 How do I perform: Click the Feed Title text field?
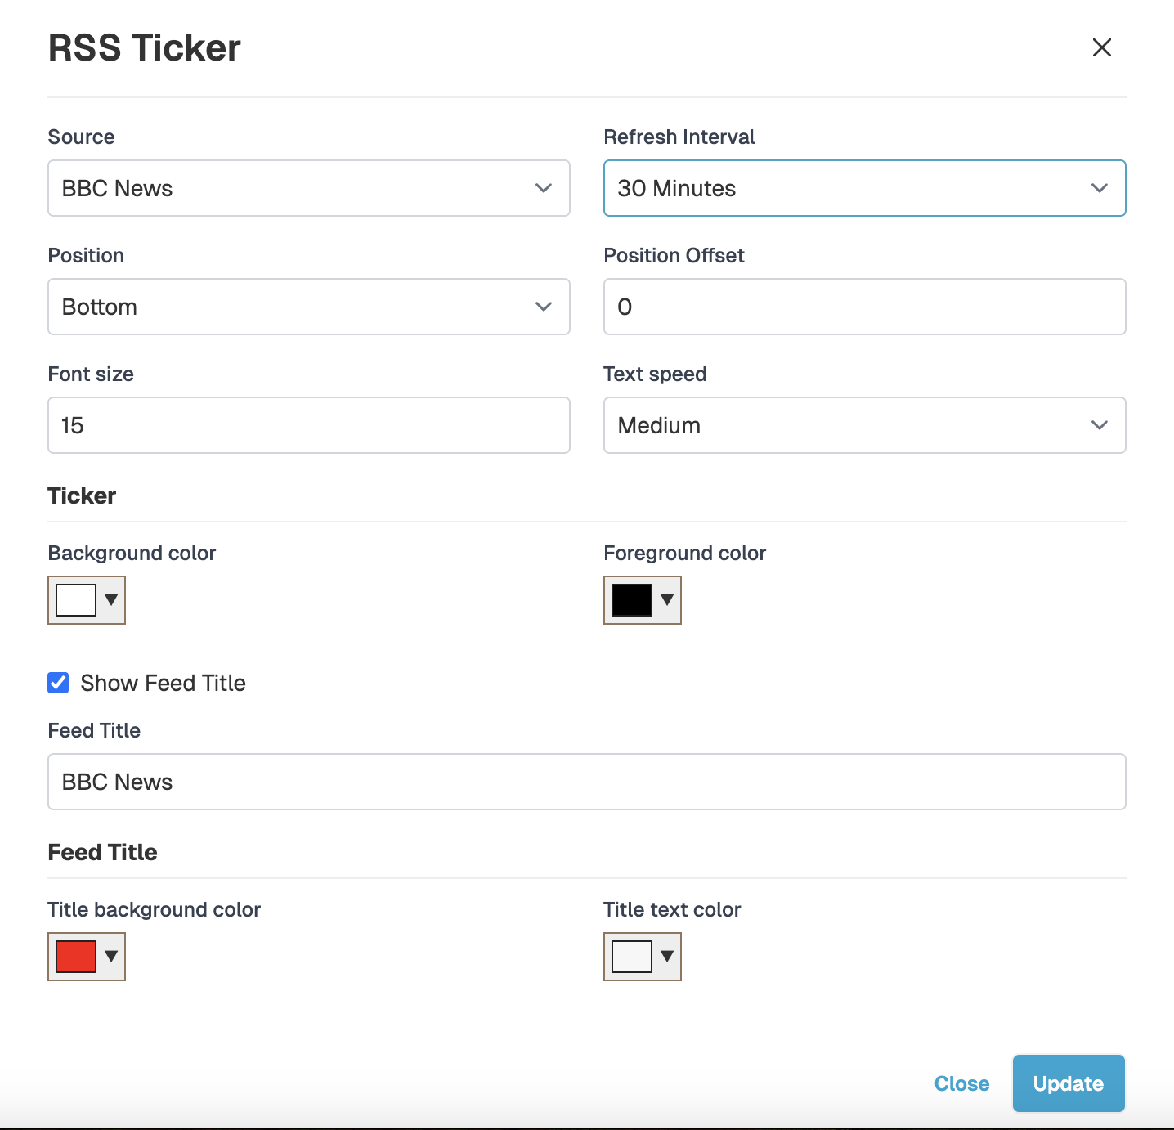pos(587,782)
